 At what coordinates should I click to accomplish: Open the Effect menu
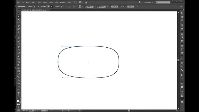tap(51, 2)
